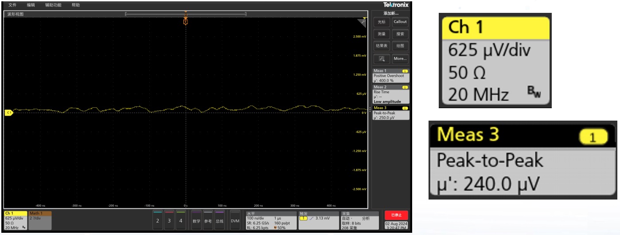Image resolution: width=620 pixels, height=235 pixels.
Task: Add a 参考 reference waveform
Action: pos(208,220)
